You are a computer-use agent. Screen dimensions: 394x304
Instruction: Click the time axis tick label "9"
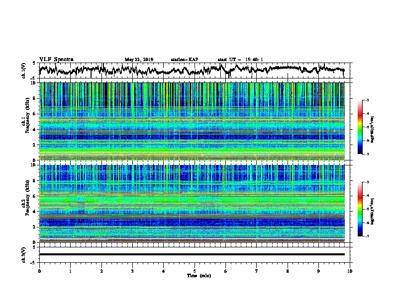pos(318,271)
